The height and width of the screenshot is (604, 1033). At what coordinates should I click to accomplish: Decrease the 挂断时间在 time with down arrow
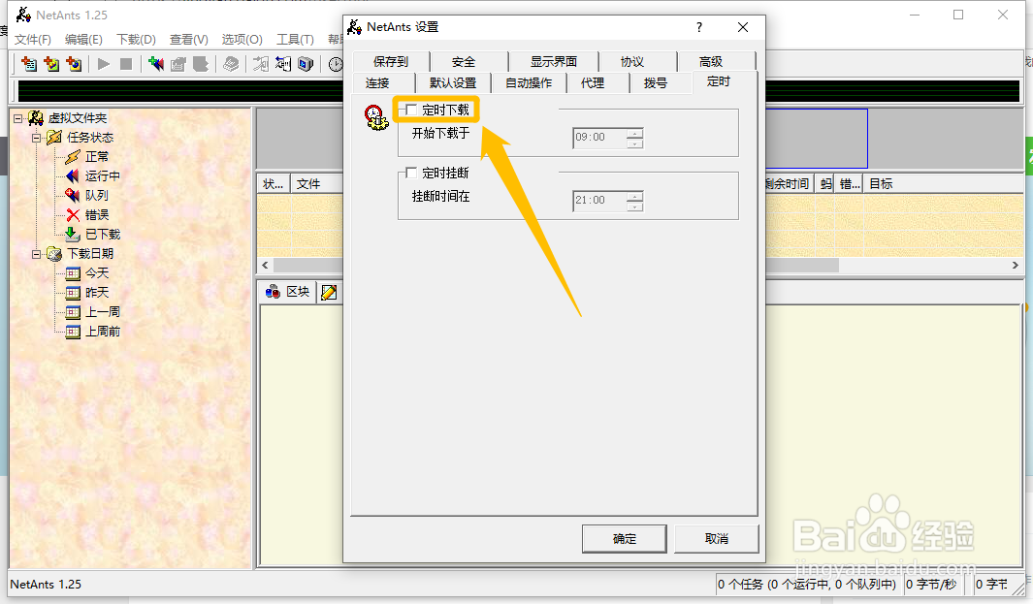(635, 207)
